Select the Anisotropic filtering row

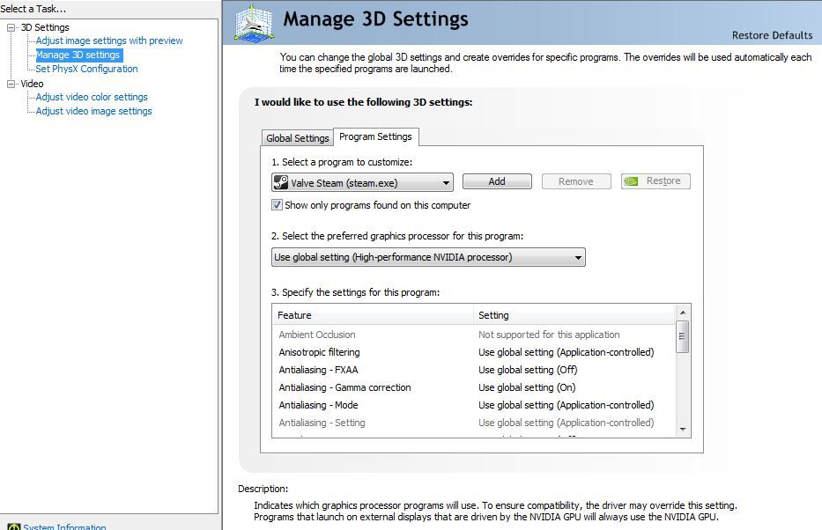coord(319,352)
